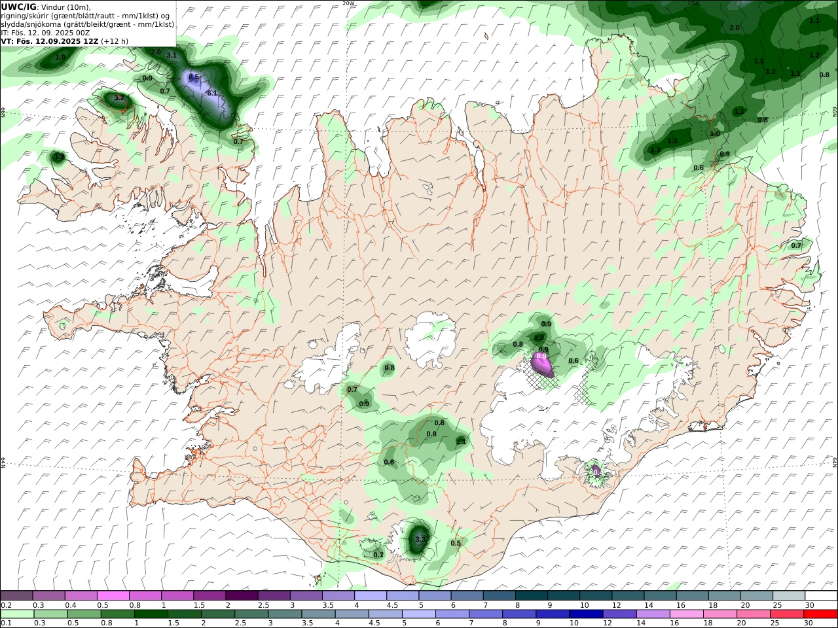
Task: Click the slydda/snjókoma legend description line
Action: pos(88,24)
